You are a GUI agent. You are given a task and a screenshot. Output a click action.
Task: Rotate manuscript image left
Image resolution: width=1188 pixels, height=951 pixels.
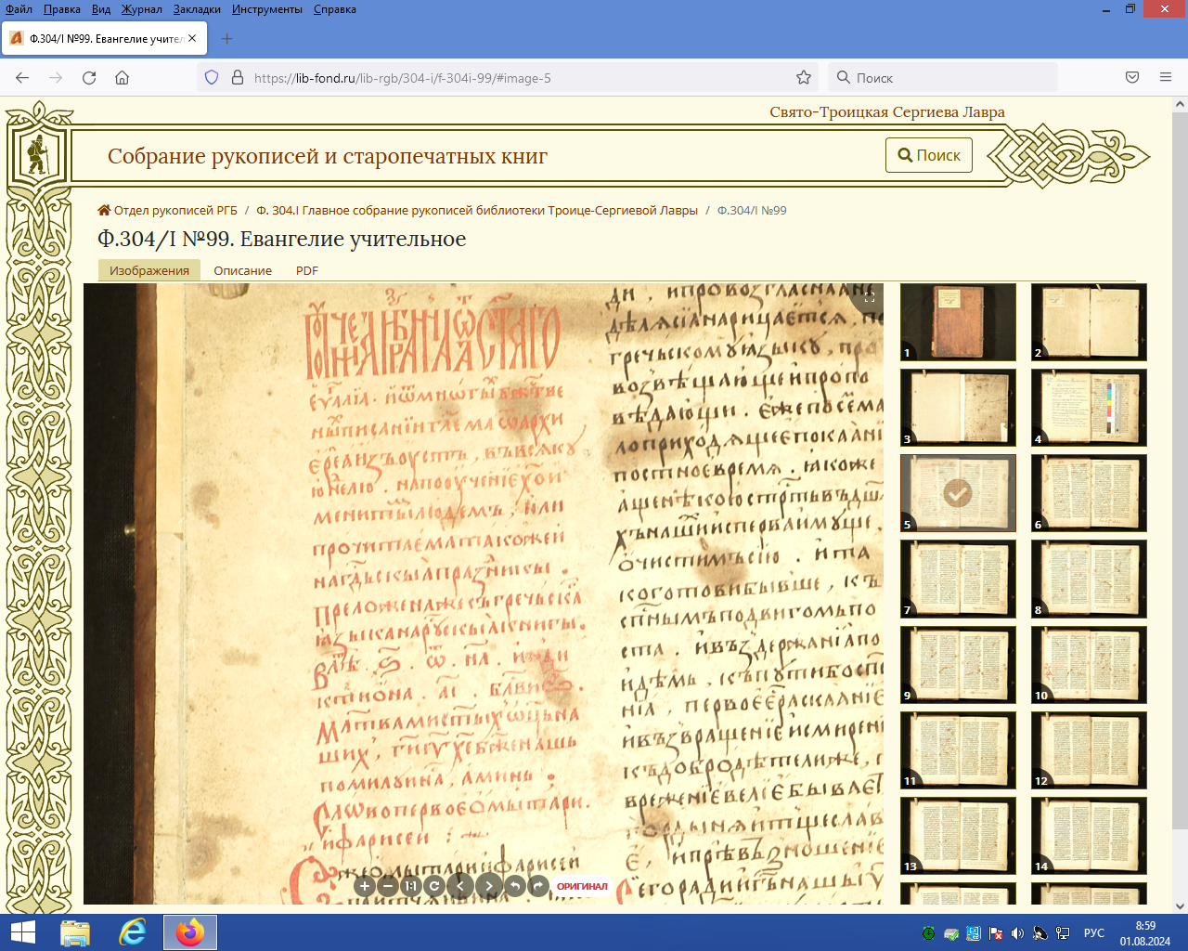coord(515,886)
